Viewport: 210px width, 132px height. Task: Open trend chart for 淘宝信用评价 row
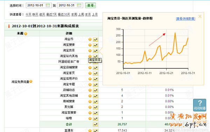click(x=96, y=79)
